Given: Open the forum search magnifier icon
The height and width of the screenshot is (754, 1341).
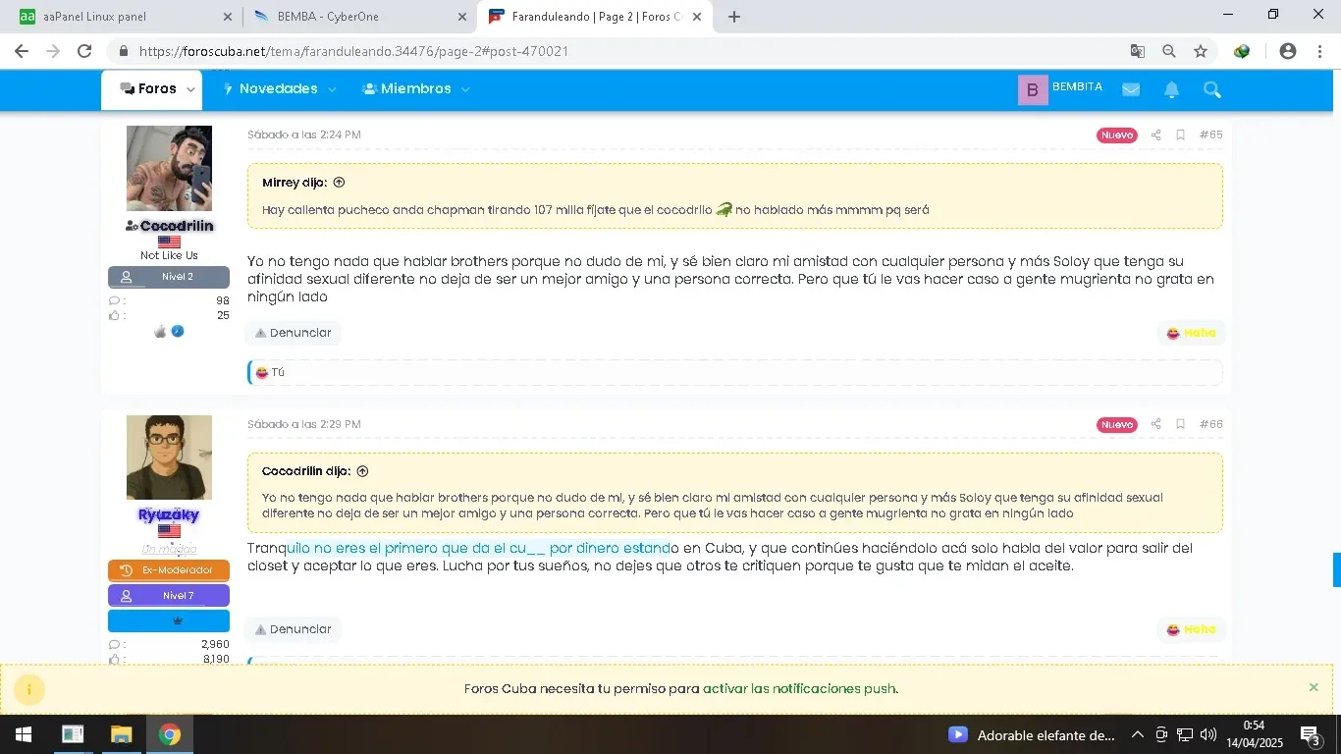Looking at the screenshot, I should (x=1211, y=89).
